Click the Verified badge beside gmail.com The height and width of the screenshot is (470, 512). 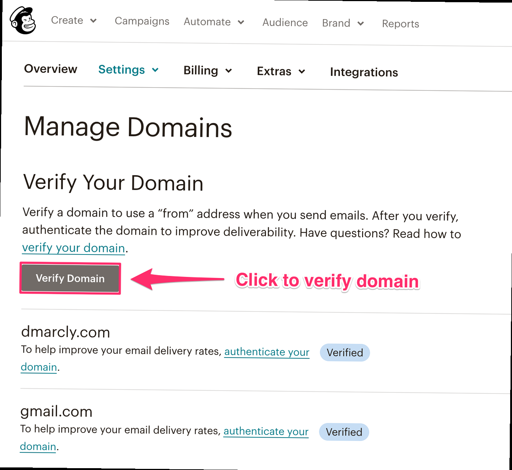point(344,432)
